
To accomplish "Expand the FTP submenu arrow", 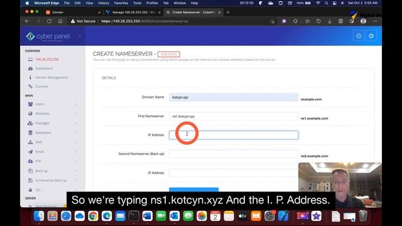I will pyautogui.click(x=77, y=161).
